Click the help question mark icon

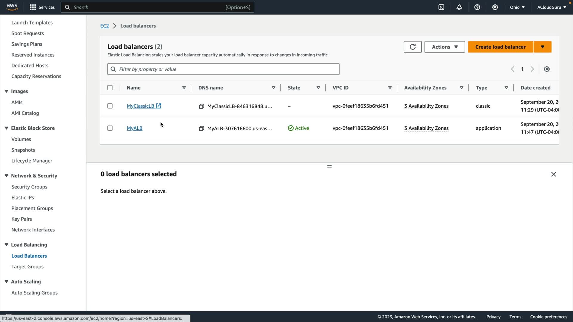(477, 7)
